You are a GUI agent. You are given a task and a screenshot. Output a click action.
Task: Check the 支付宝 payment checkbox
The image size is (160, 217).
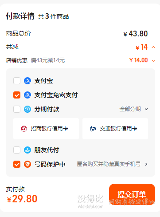point(17,81)
